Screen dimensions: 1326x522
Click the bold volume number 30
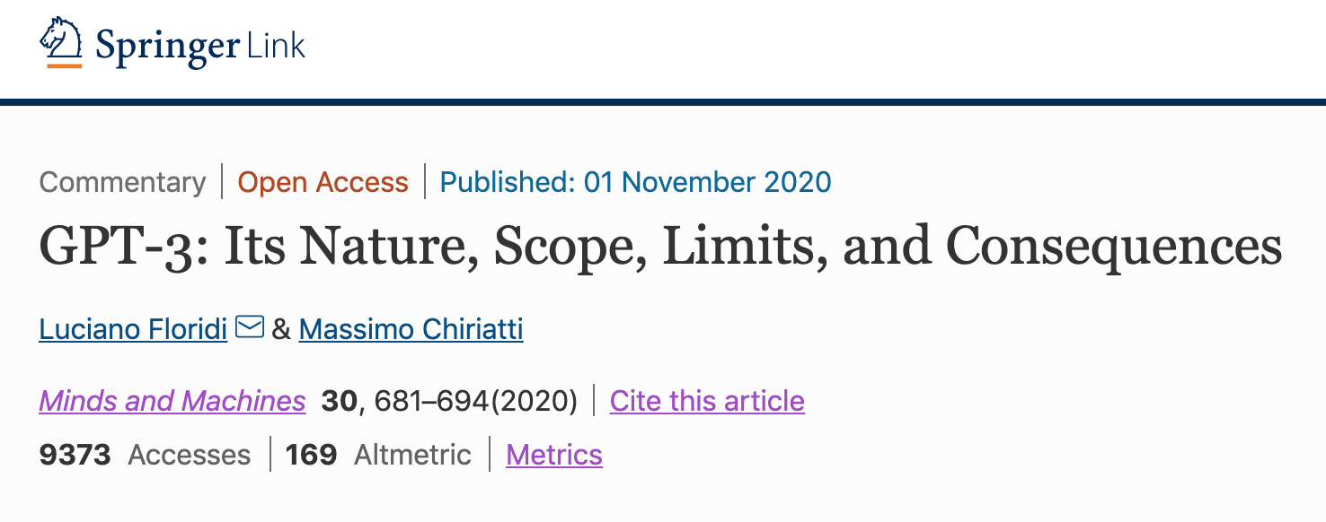coord(340,401)
